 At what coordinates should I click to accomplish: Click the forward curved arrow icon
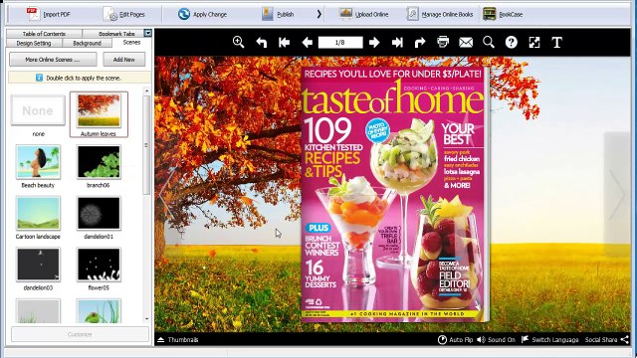click(420, 42)
